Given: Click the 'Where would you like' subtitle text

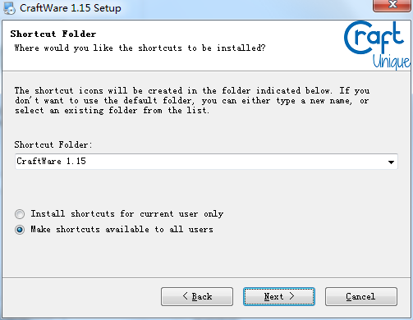Looking at the screenshot, I should (140, 48).
